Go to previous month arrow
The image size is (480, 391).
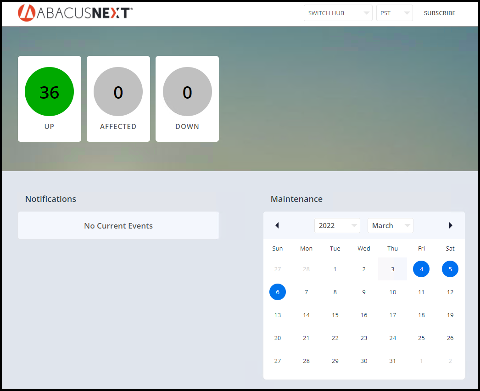pos(277,225)
